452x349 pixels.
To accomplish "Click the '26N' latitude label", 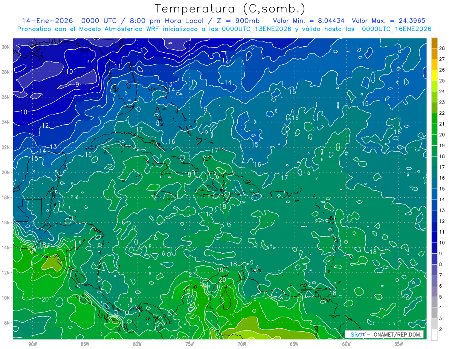I will click(6, 97).
